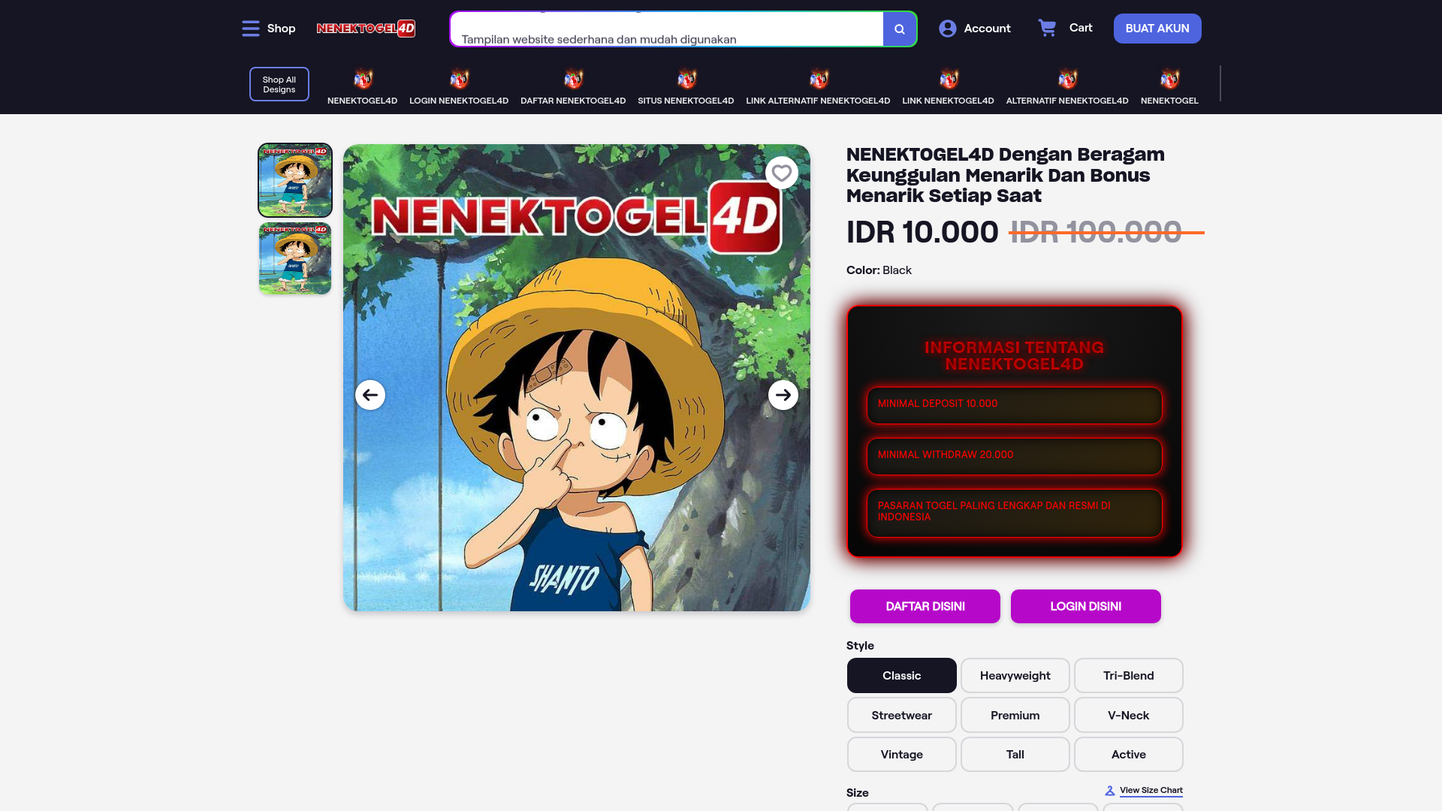Select the Premium style option
This screenshot has width=1442, height=811.
[x=1015, y=715]
